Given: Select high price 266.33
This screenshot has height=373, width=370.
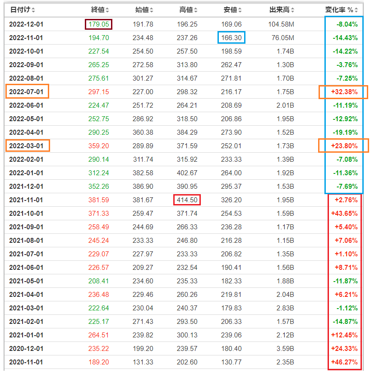Looking at the screenshot, I should [187, 227].
